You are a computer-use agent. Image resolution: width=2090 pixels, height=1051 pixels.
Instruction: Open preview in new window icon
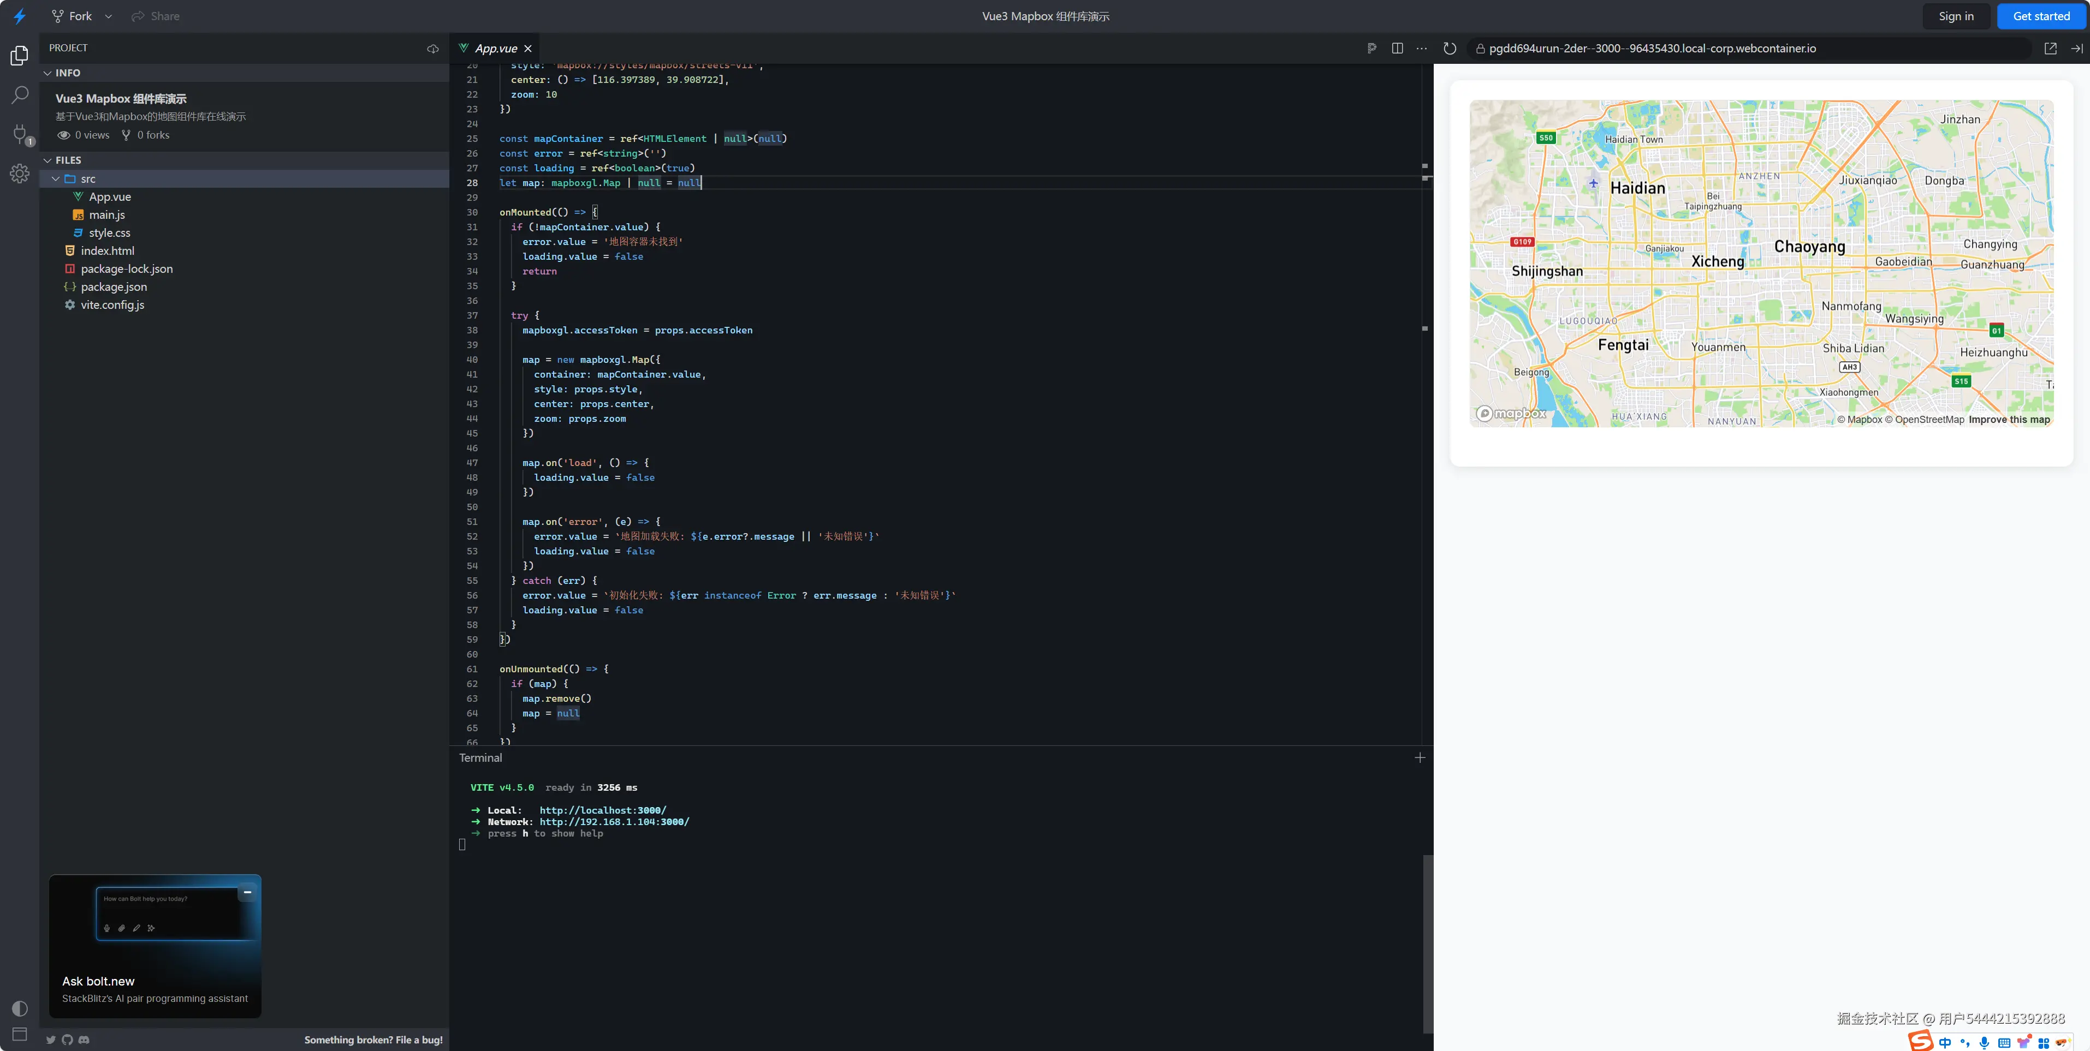pos(2050,49)
